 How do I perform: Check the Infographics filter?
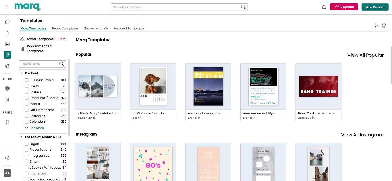tap(27, 156)
